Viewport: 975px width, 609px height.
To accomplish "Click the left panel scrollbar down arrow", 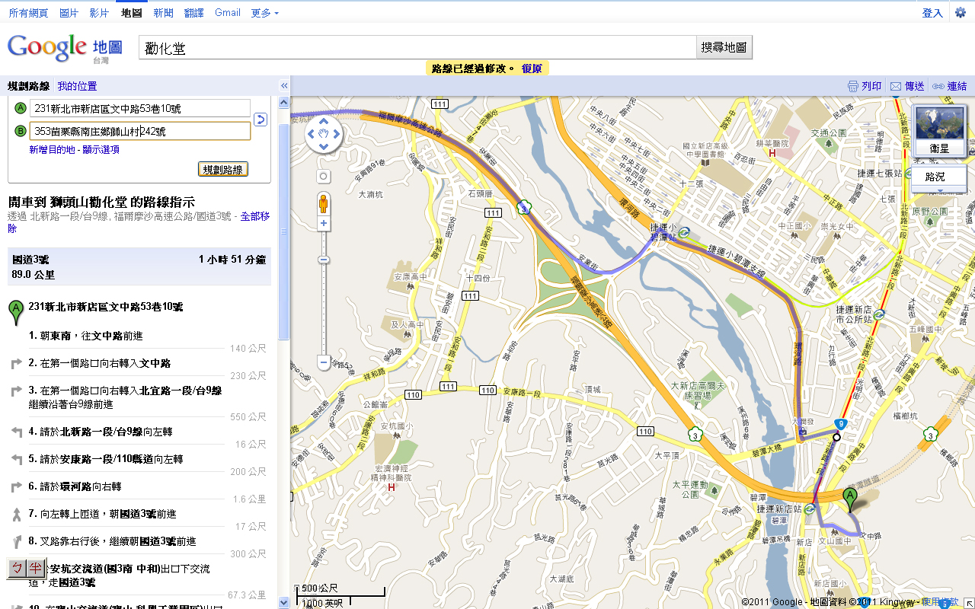I will coord(284,602).
